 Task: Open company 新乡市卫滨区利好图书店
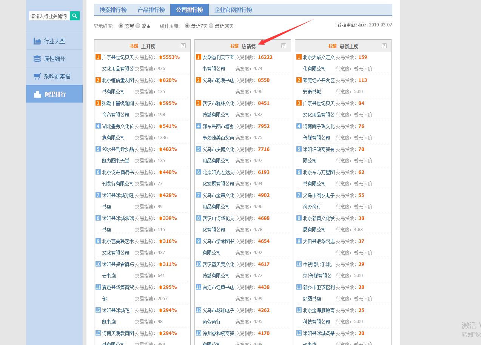point(319,293)
